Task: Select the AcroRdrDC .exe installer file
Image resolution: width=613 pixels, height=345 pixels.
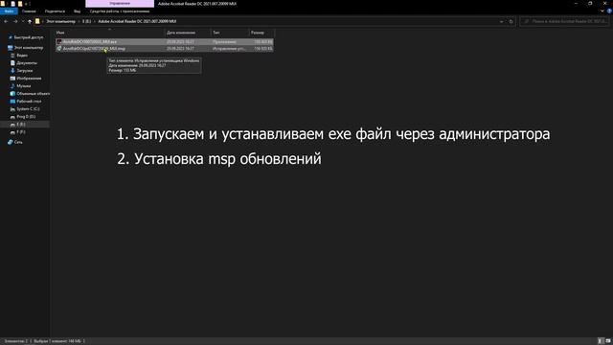Action: (x=164, y=41)
